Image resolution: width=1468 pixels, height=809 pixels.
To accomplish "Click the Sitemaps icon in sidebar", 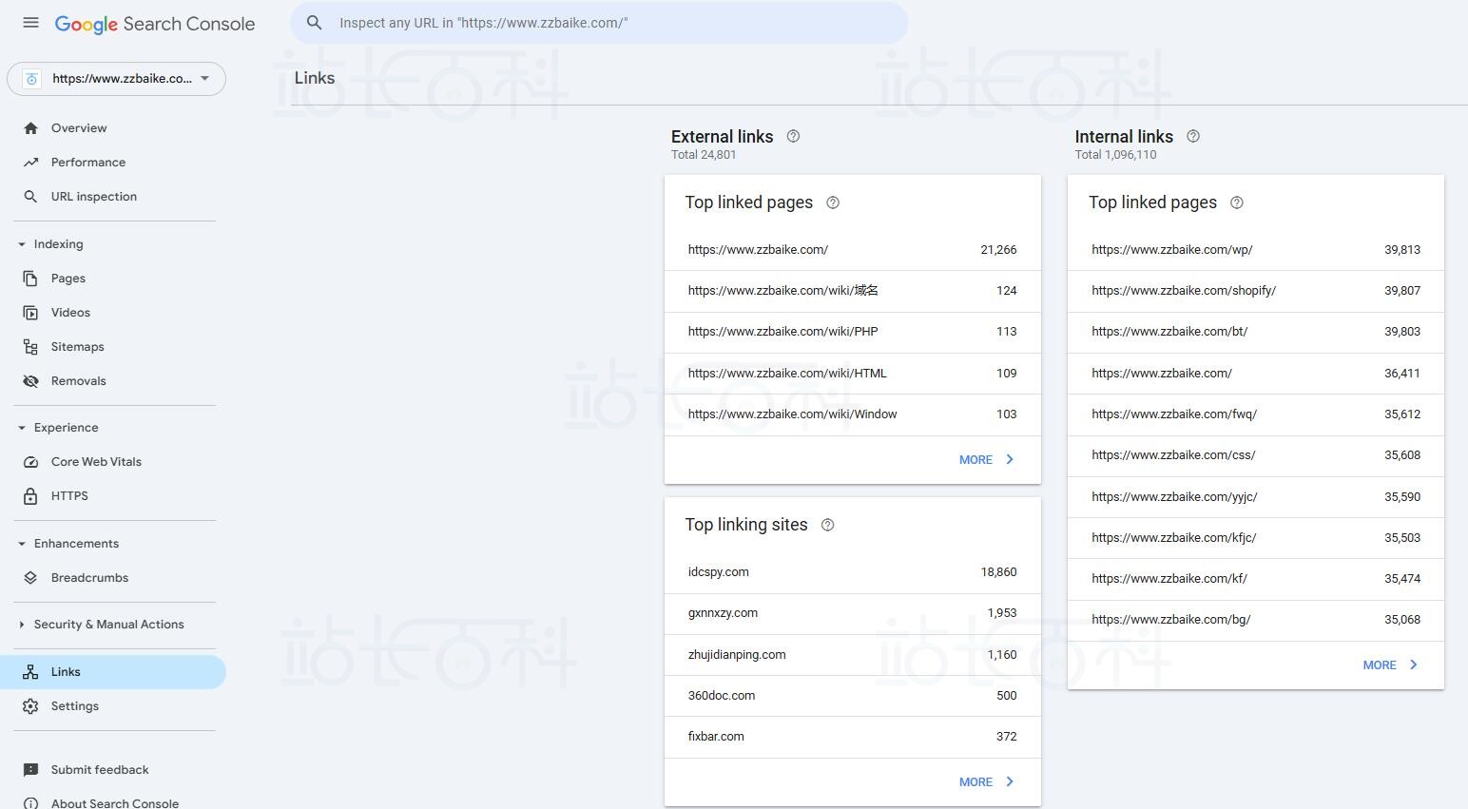I will (x=30, y=347).
